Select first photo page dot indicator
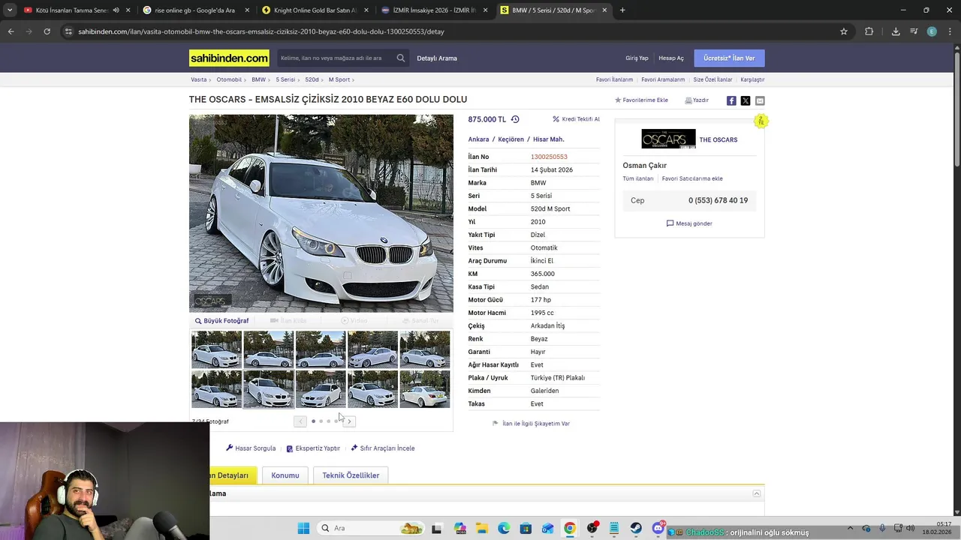This screenshot has height=540, width=961. click(x=313, y=421)
